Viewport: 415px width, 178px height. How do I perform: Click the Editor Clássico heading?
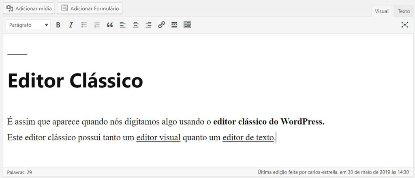pyautogui.click(x=75, y=81)
